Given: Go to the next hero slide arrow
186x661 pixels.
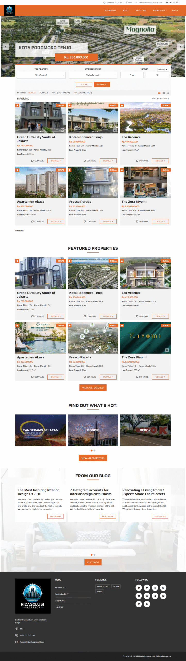Looking at the screenshot, I should pos(180,47).
